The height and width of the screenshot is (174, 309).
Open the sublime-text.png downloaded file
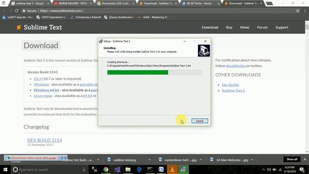(x=125, y=160)
